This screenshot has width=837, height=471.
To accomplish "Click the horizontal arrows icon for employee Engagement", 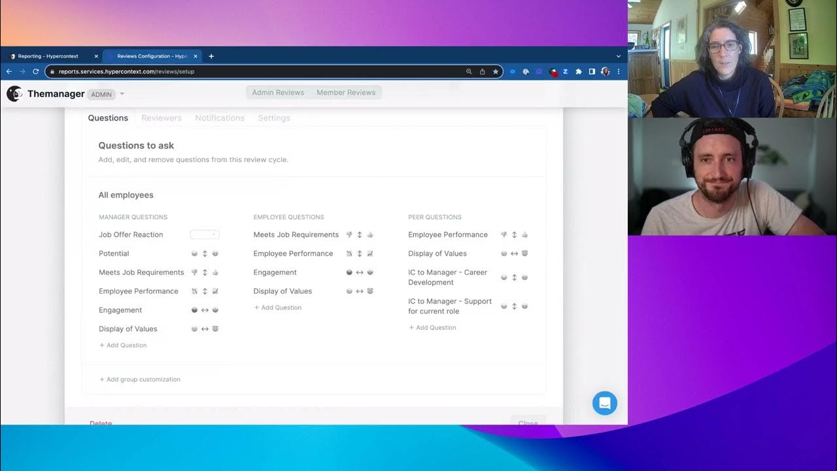I will pyautogui.click(x=360, y=273).
